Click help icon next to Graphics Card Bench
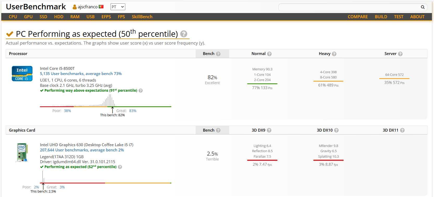The image size is (434, 197). pos(218,130)
